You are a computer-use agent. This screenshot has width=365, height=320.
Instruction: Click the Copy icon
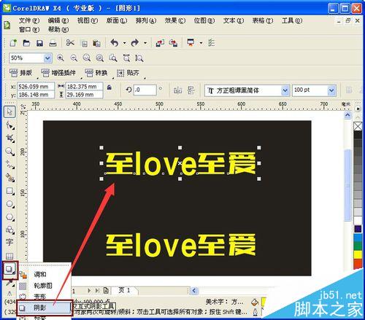click(84, 43)
